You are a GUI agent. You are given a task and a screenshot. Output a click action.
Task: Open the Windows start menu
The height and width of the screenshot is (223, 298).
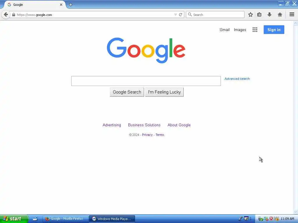click(x=14, y=219)
